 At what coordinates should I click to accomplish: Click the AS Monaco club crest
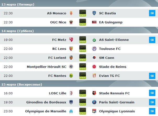(x=71, y=13)
